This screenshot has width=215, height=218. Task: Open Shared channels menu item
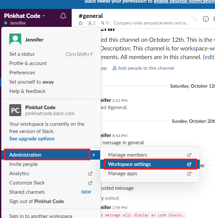(51, 192)
